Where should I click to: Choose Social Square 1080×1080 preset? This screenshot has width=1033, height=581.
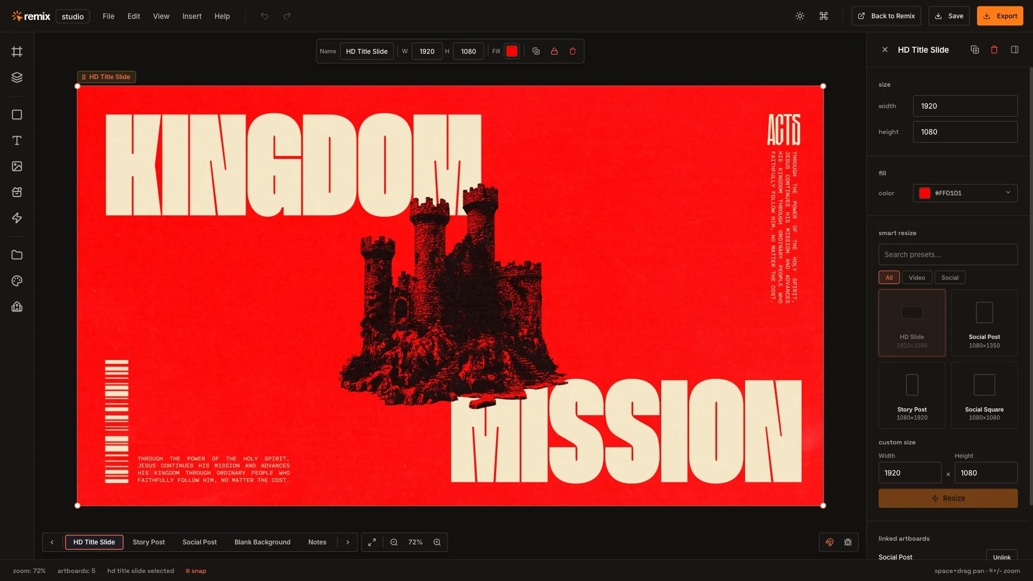[985, 395]
